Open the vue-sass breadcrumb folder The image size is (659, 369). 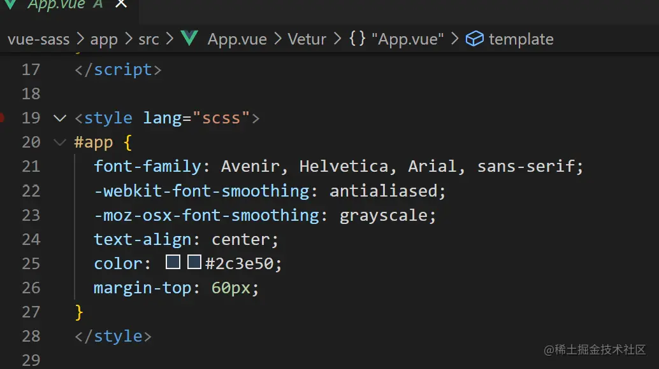pyautogui.click(x=38, y=39)
